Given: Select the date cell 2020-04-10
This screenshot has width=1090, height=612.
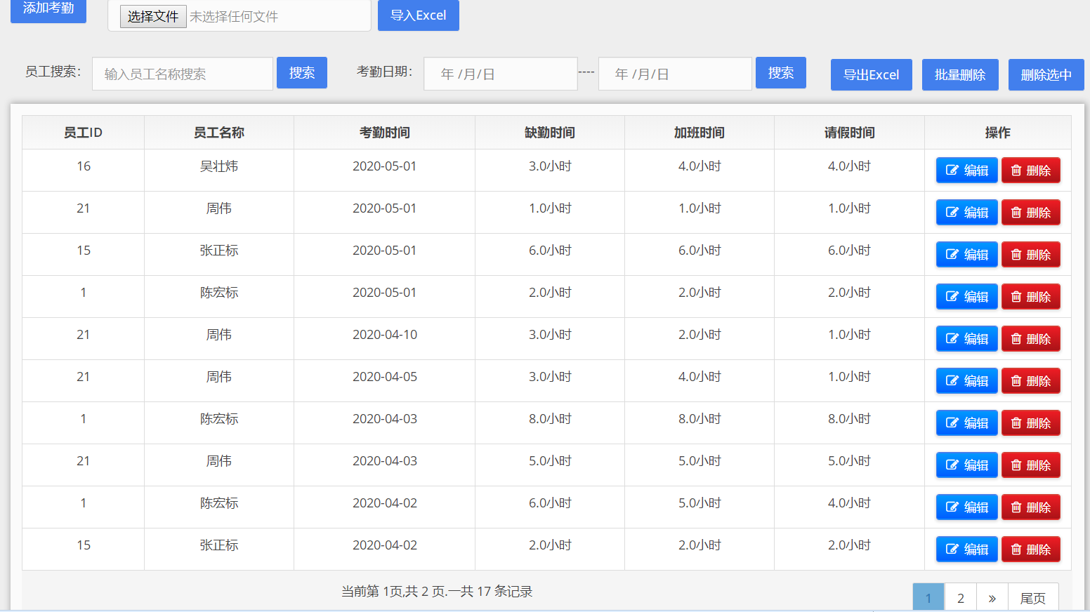Looking at the screenshot, I should (x=385, y=335).
